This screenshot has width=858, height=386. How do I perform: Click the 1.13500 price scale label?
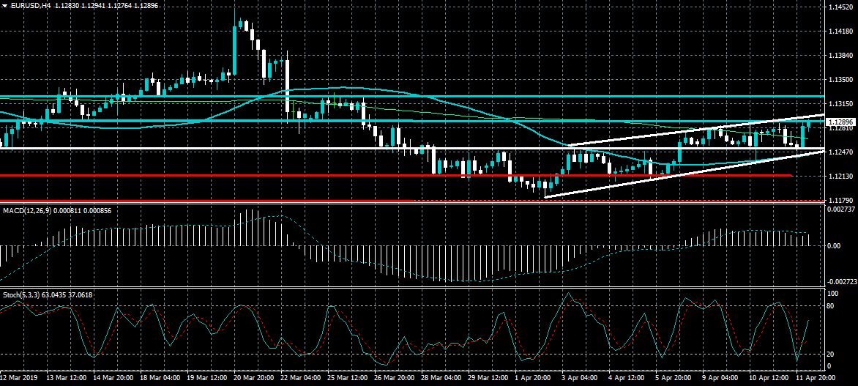[843, 79]
